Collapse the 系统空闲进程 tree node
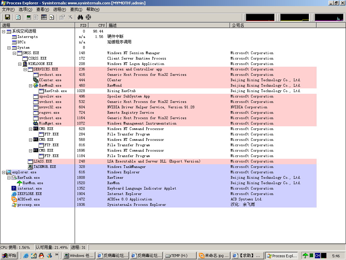The image size is (346, 260). point(3,31)
